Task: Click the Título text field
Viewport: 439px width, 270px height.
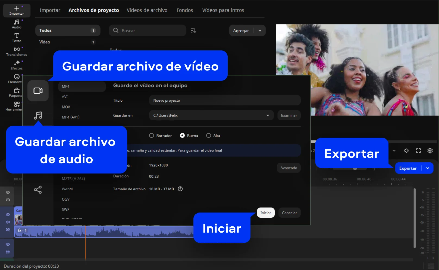Action: (x=225, y=100)
